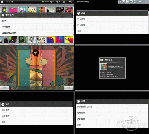Click the warning triangle icon in the 文件操作 header

click(x=3, y=15)
